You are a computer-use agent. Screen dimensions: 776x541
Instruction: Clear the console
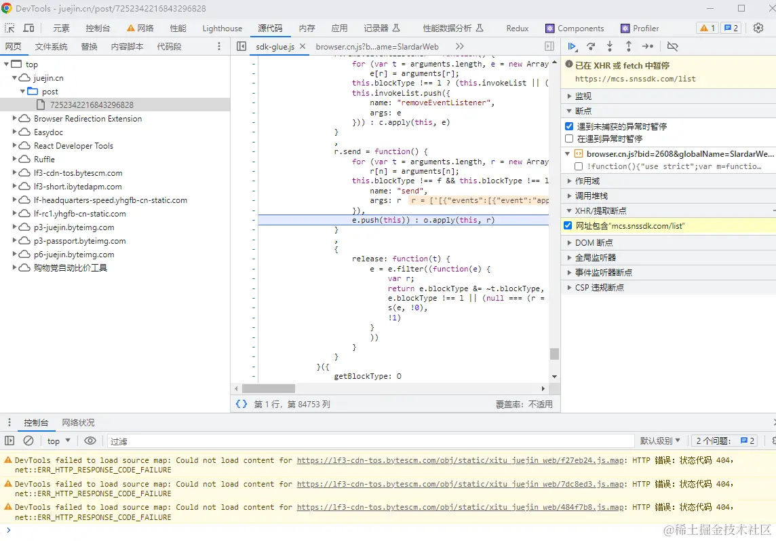point(28,441)
